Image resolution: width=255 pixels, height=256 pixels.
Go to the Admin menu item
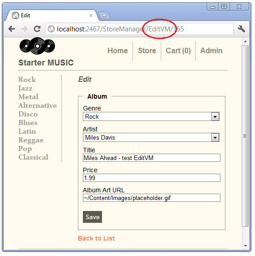[211, 50]
